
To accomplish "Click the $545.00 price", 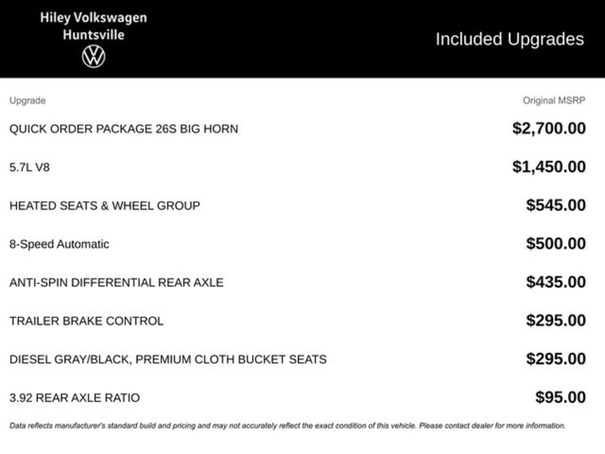I will click(x=556, y=205).
